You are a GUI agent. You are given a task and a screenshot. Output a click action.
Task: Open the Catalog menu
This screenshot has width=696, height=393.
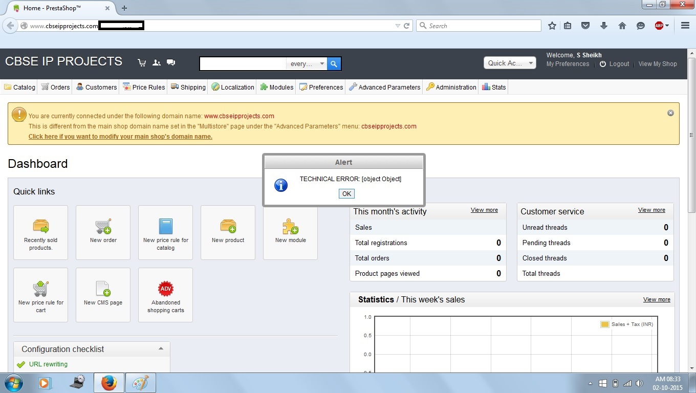[x=20, y=88]
